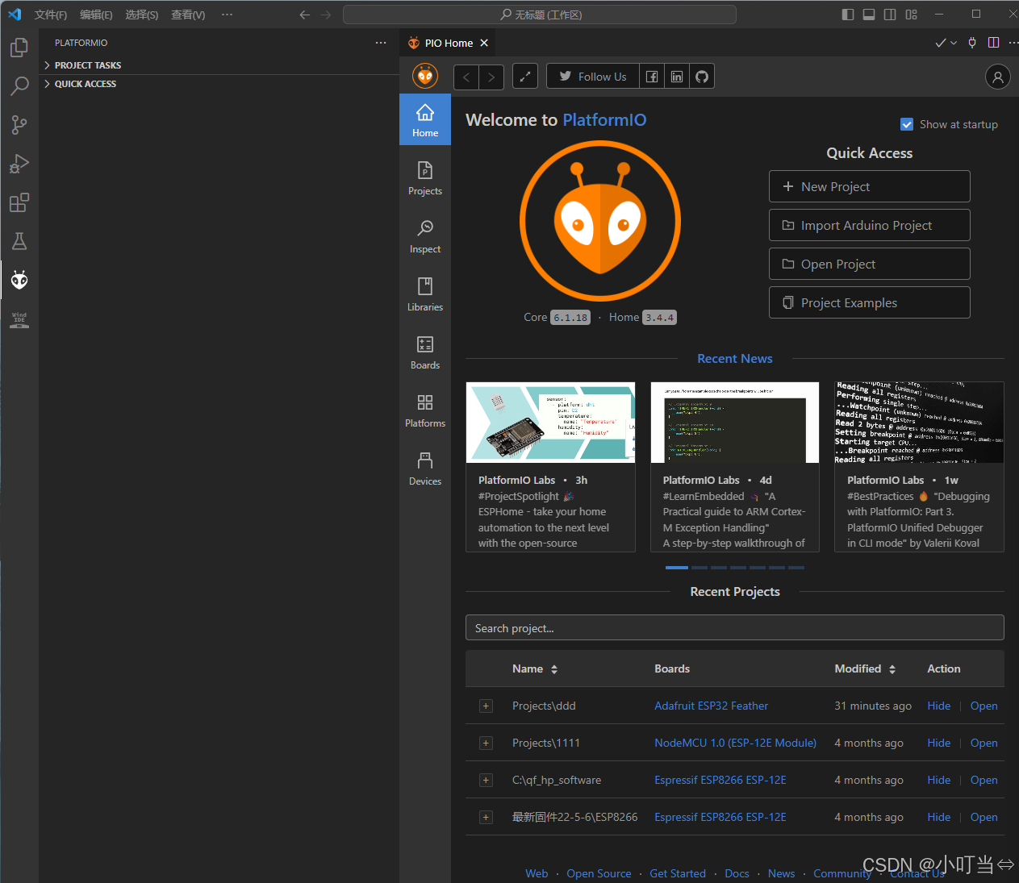Open Libraries in PIO sidebar
This screenshot has height=883, width=1019.
click(x=425, y=294)
